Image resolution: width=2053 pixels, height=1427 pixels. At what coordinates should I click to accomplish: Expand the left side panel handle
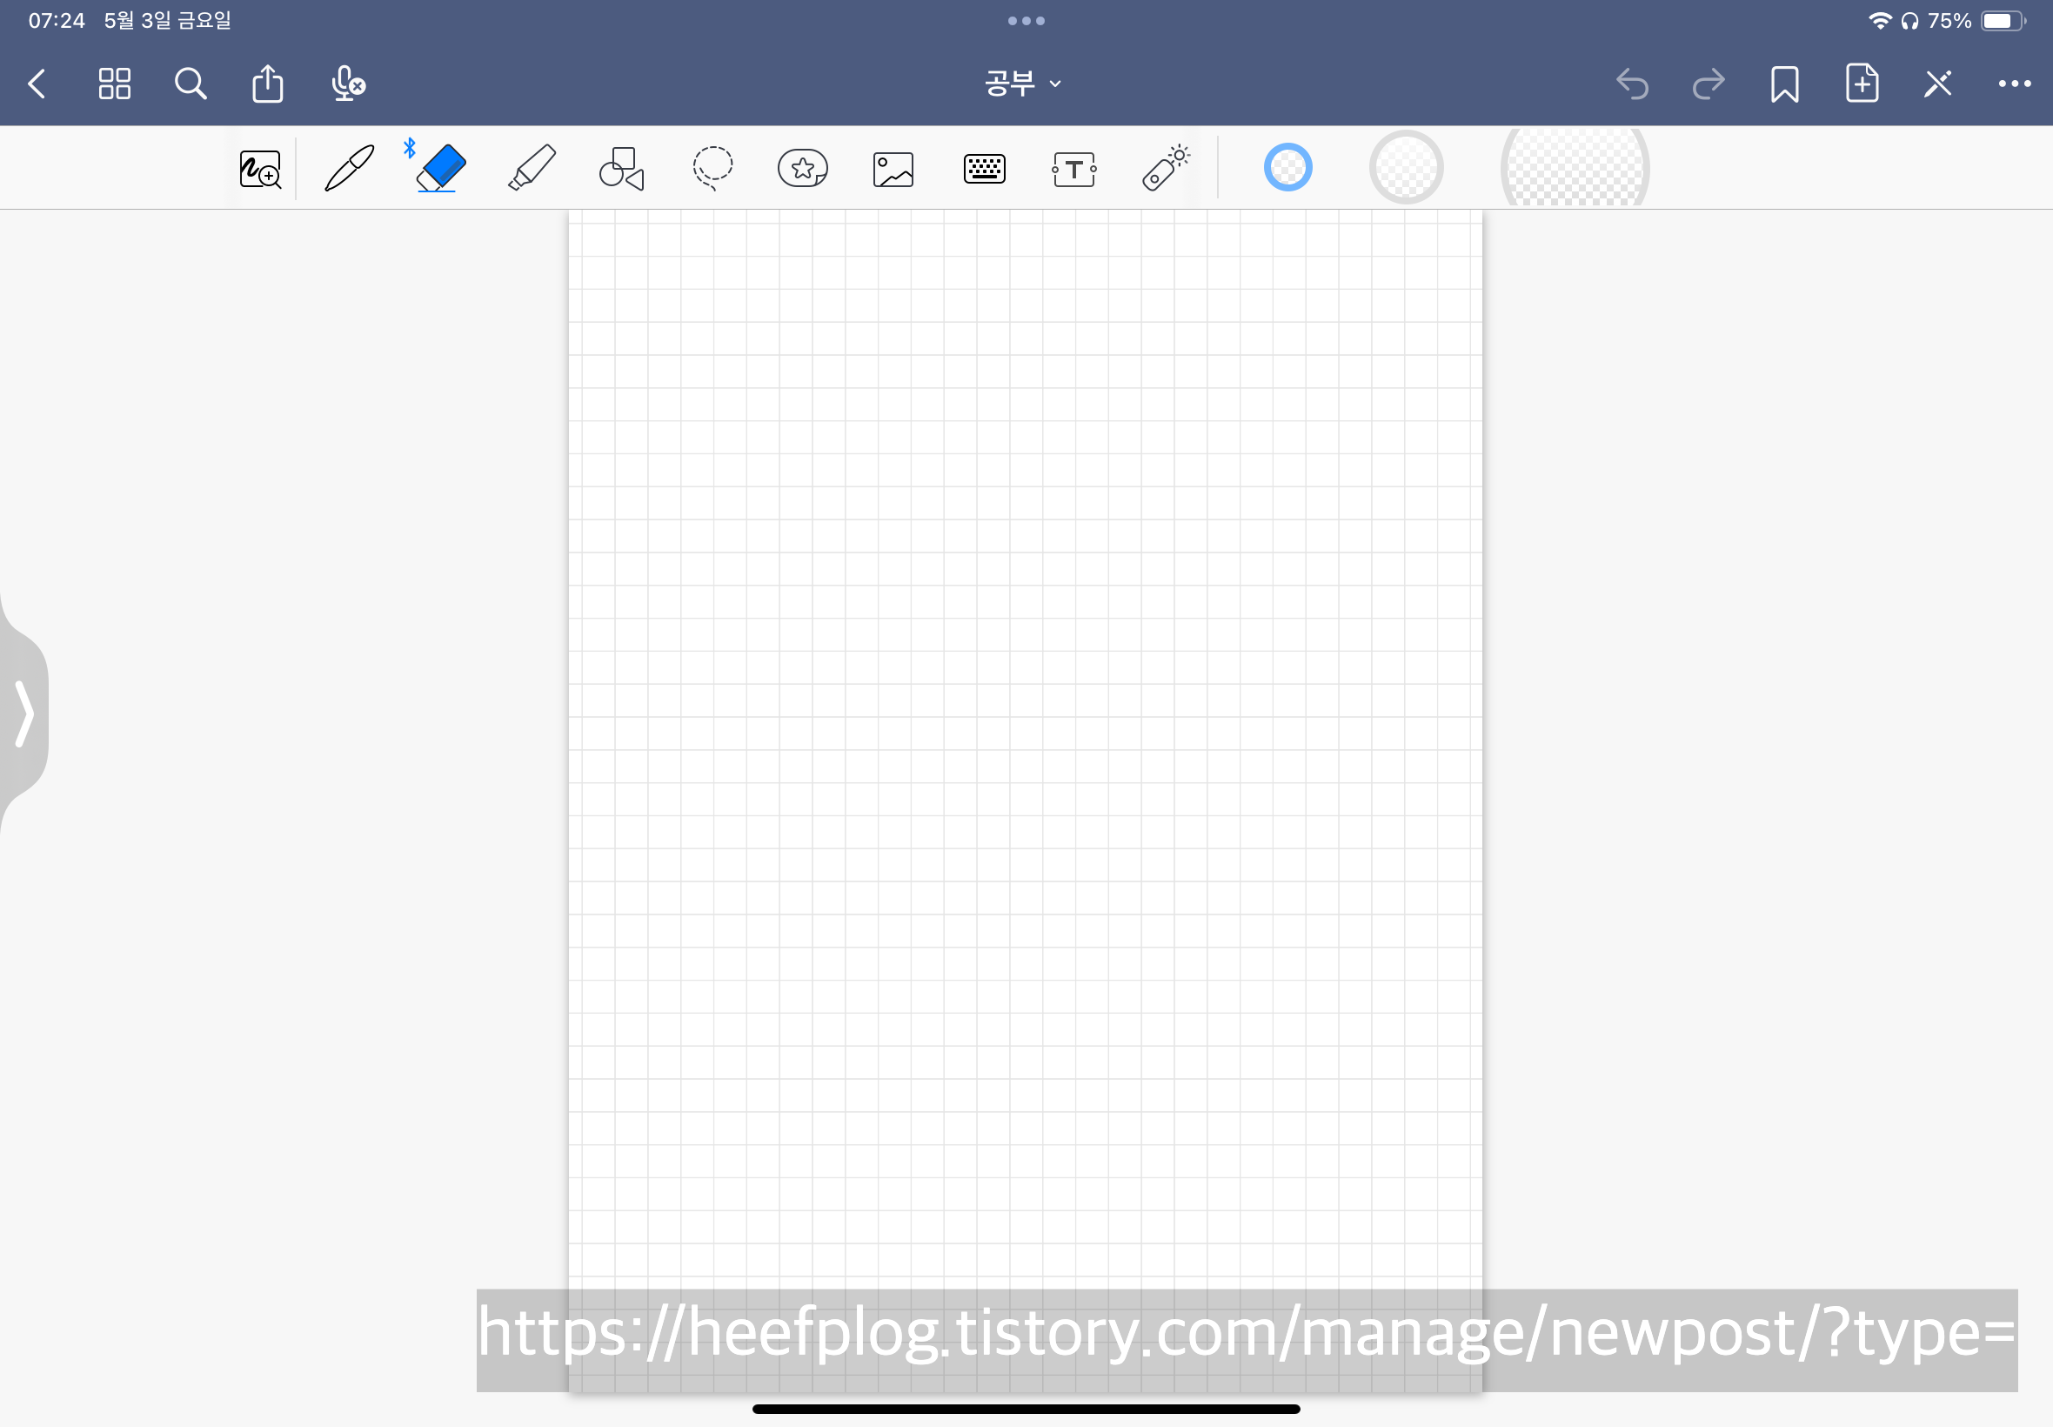24,713
